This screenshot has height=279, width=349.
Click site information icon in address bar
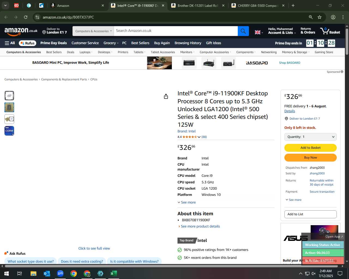click(x=37, y=17)
